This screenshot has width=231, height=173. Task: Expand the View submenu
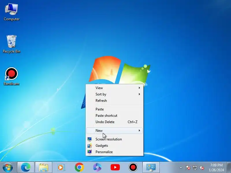pos(114,88)
